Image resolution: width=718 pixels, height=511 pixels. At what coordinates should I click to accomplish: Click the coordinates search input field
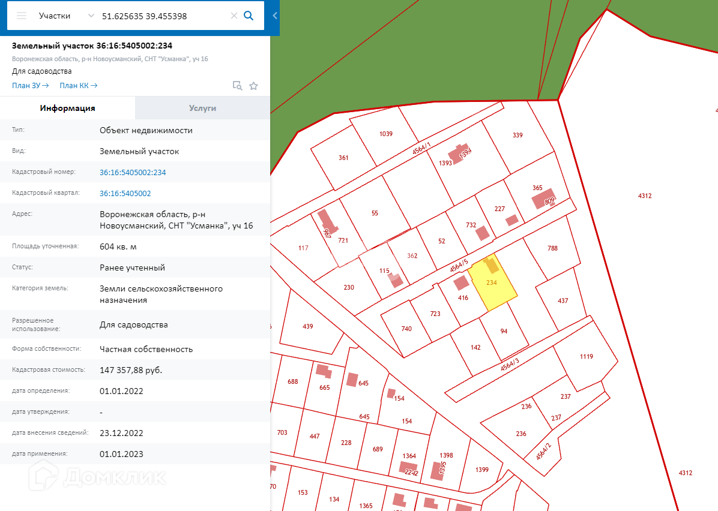pos(162,16)
